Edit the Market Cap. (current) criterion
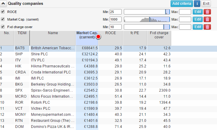 198,19
